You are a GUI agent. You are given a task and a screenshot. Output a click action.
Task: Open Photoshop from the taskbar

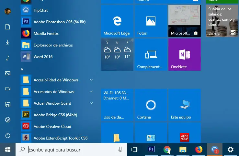(151, 150)
